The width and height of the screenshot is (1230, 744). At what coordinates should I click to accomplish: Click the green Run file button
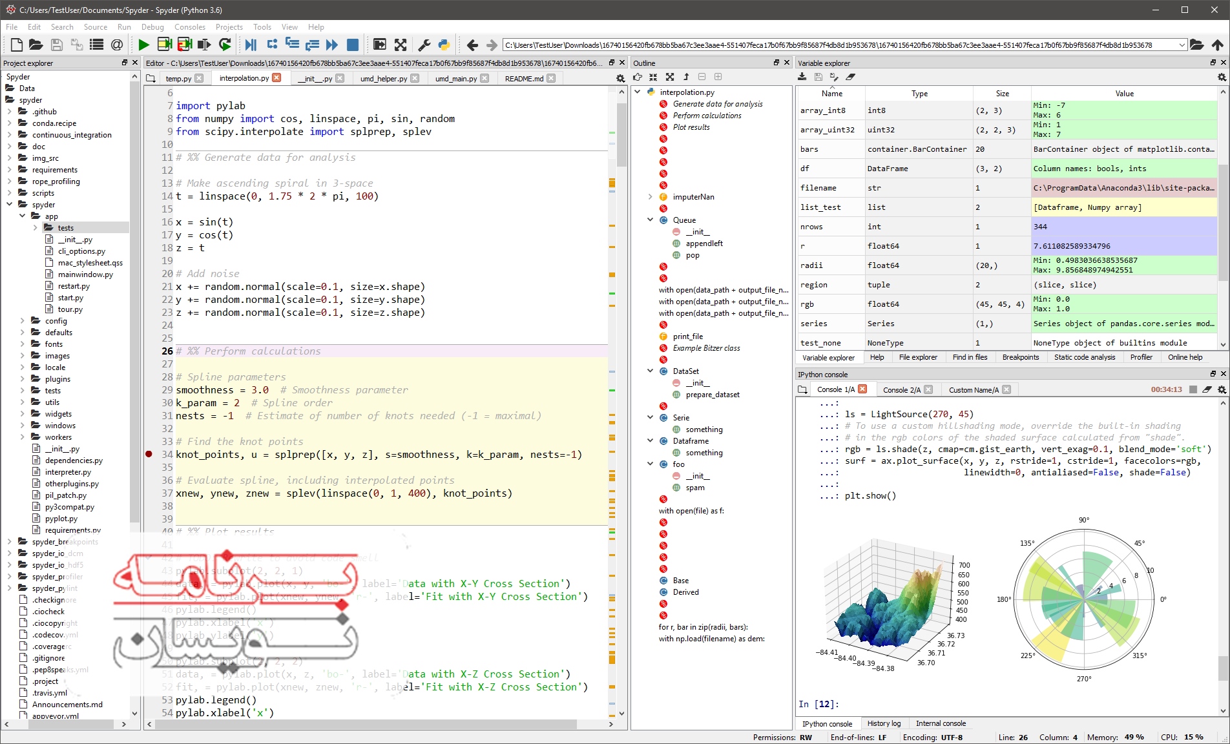143,45
